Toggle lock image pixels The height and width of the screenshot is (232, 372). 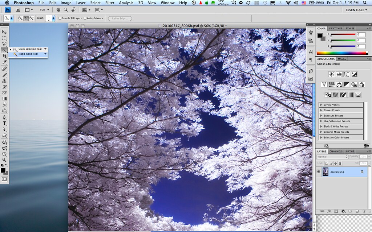coord(331,163)
